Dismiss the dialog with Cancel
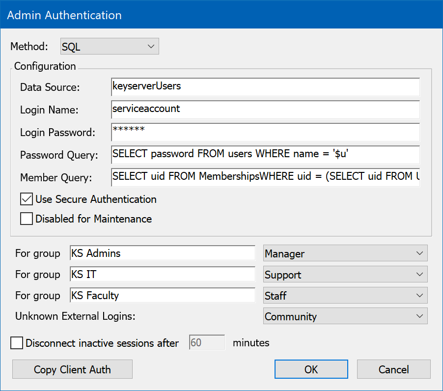 393,369
